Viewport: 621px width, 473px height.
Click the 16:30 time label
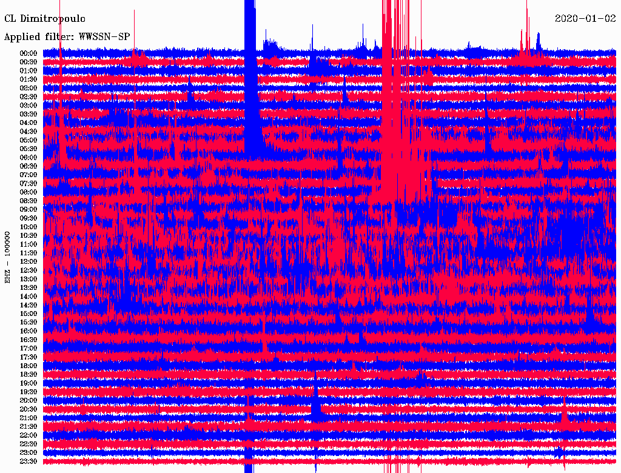[x=29, y=340]
